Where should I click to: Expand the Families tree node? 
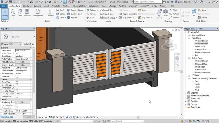185,101
